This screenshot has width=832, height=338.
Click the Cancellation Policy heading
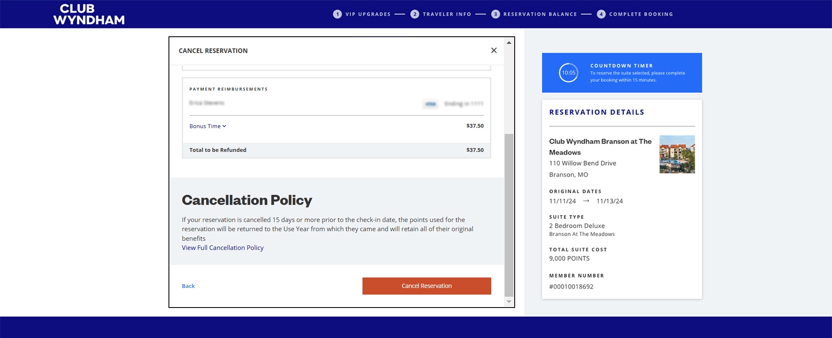pos(247,200)
